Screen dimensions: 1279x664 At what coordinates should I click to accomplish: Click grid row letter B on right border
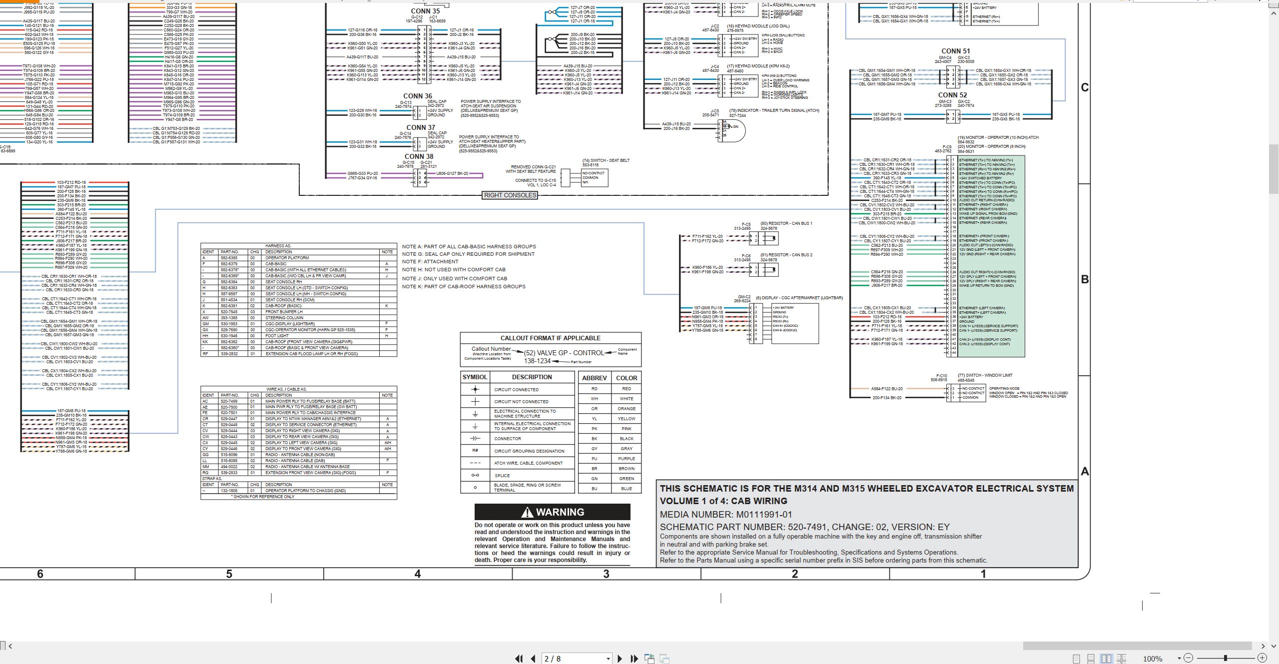(x=1085, y=279)
